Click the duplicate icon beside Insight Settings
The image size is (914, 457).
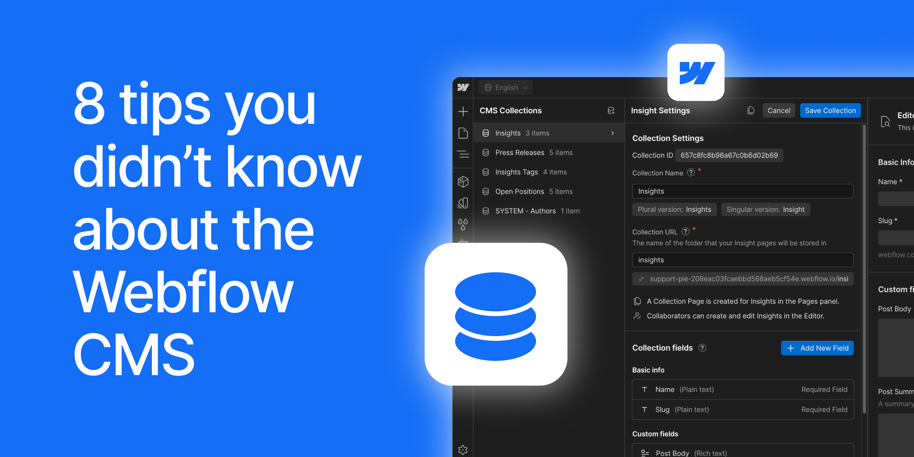751,110
